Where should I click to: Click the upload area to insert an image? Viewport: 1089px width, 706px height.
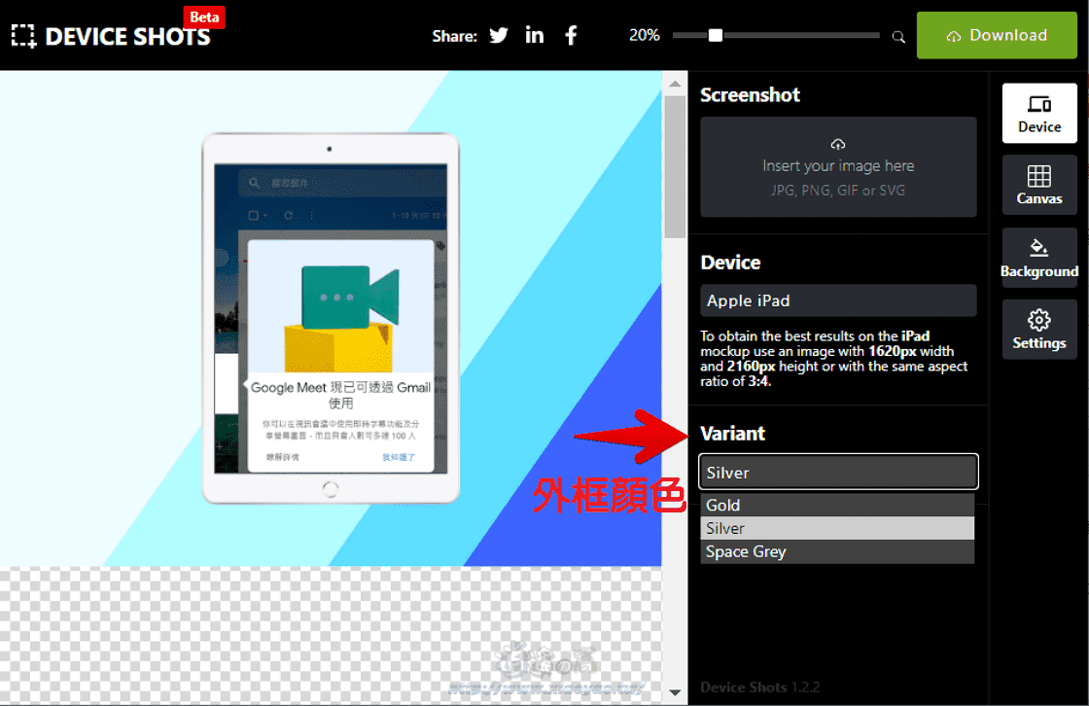(838, 166)
